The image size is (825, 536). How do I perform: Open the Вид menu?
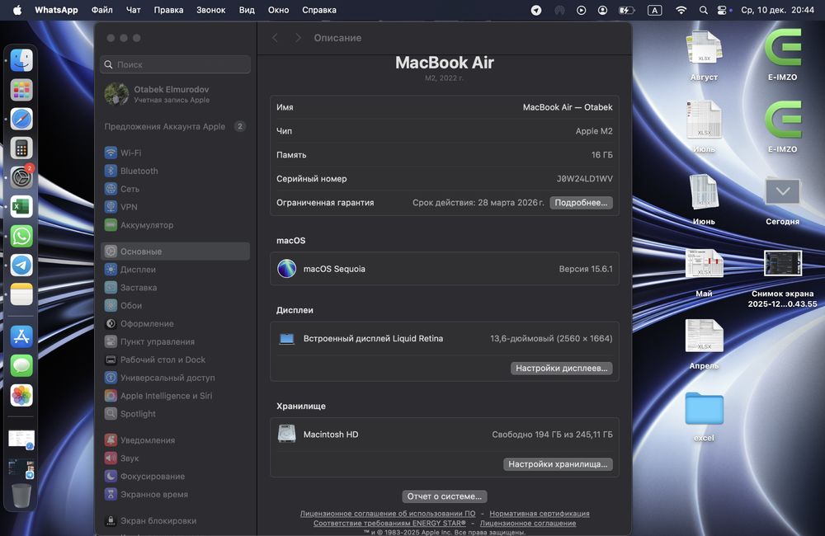(x=247, y=10)
